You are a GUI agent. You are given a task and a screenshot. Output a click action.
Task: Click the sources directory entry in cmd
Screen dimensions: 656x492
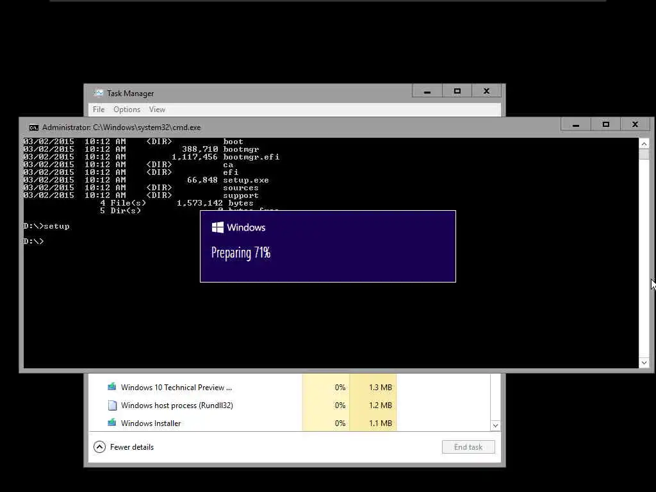coord(141,188)
